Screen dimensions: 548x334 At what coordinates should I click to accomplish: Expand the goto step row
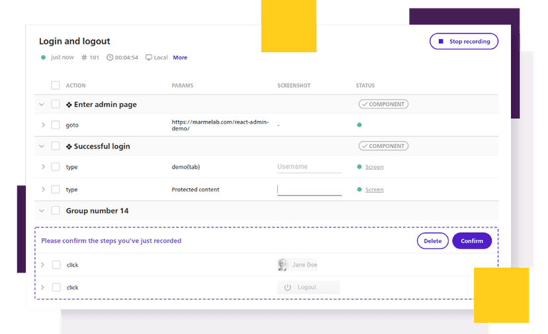pyautogui.click(x=43, y=125)
